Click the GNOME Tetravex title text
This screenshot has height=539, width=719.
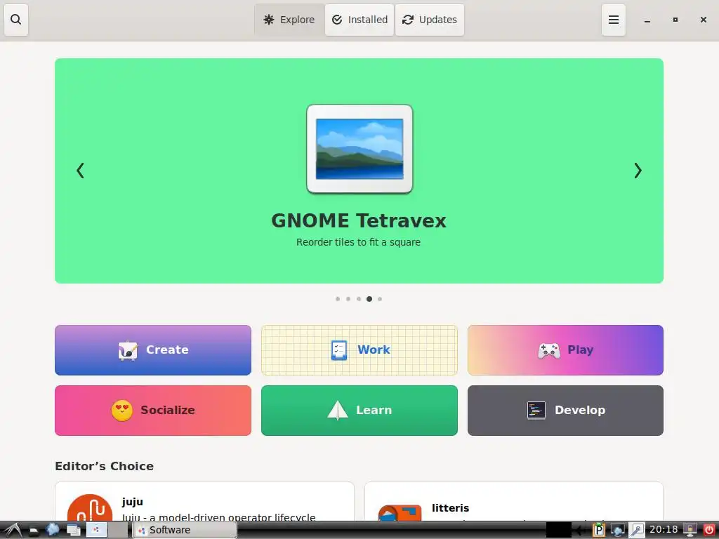pyautogui.click(x=359, y=220)
